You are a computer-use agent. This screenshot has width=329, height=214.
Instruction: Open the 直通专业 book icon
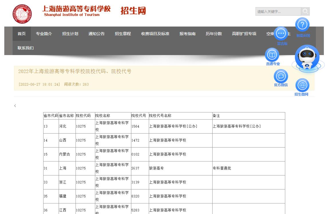[272, 55]
